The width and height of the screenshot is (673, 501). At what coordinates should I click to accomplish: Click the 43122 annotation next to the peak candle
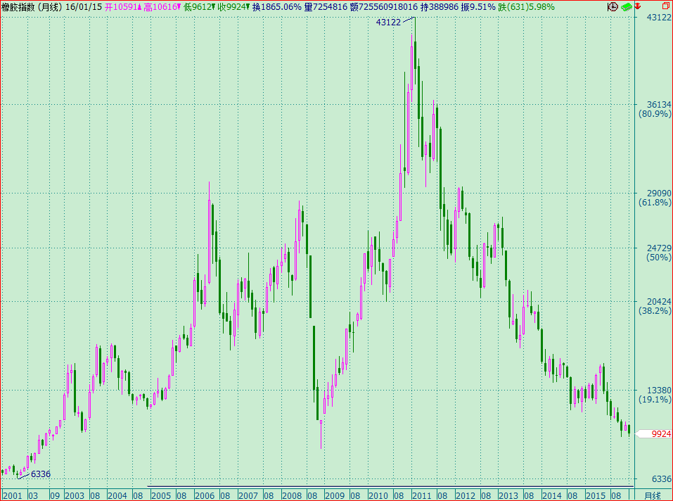[x=388, y=23]
